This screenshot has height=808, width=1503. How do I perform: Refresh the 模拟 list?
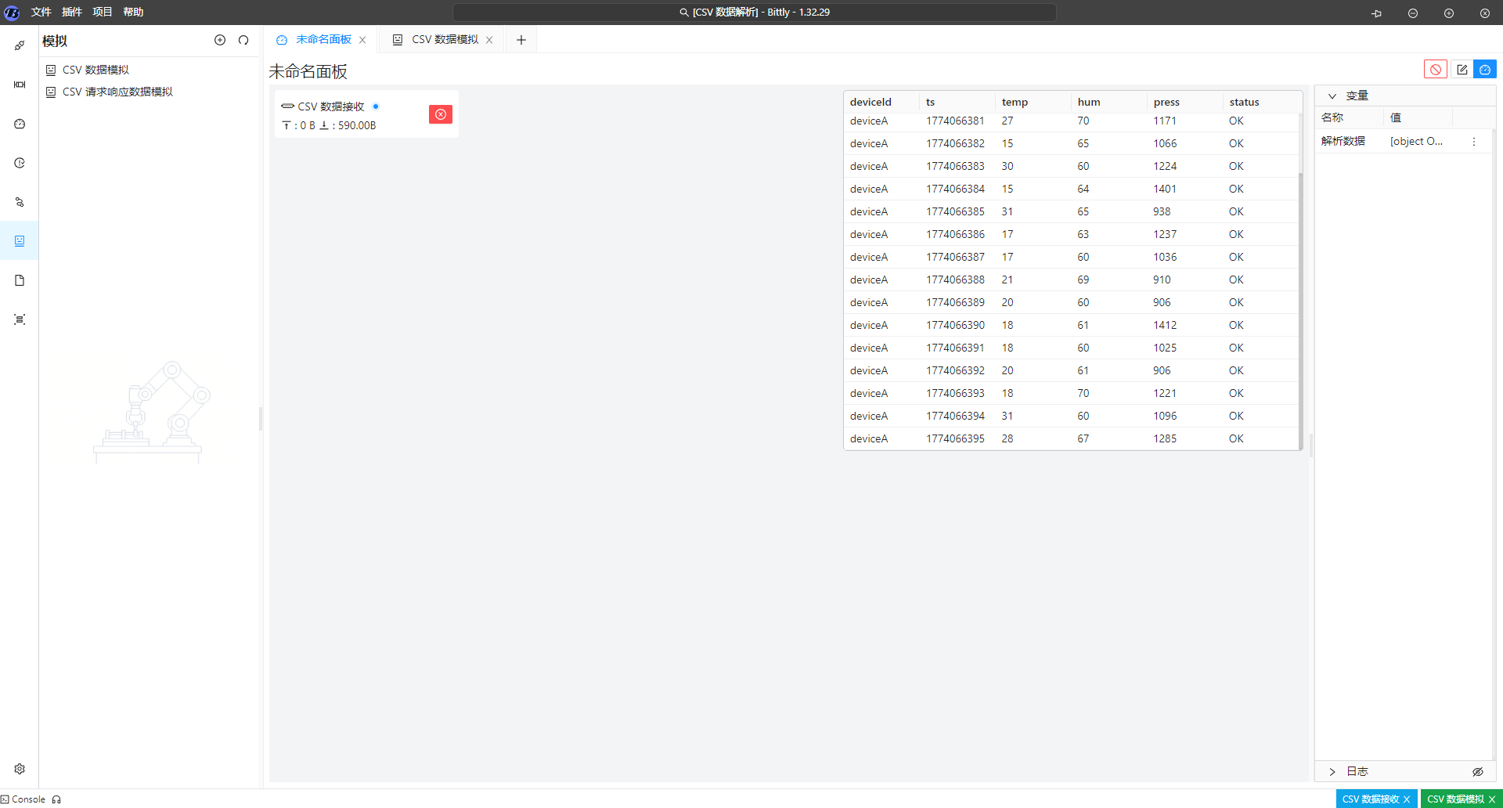pos(243,40)
